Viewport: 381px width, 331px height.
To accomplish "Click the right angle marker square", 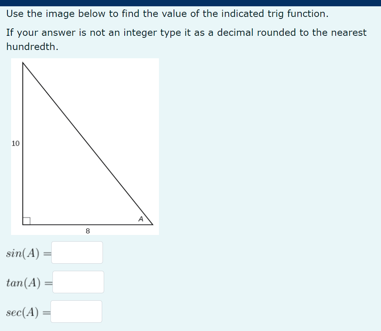I will (x=27, y=220).
